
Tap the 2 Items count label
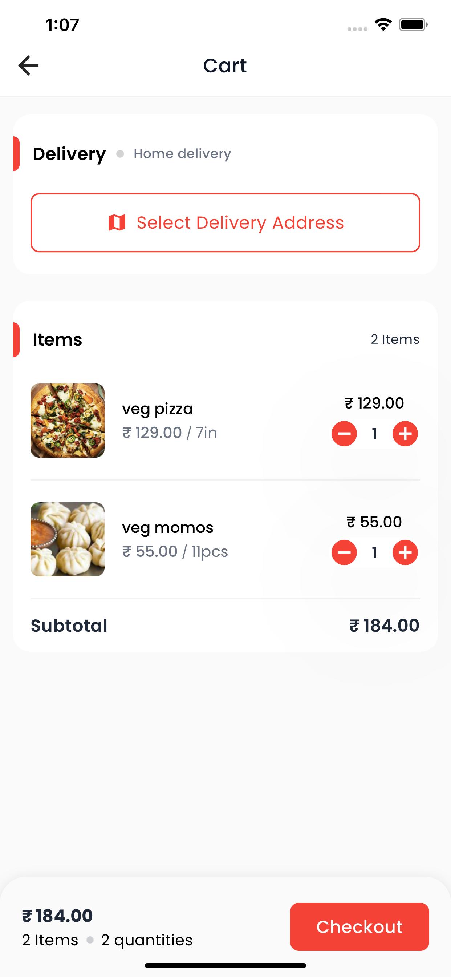395,339
